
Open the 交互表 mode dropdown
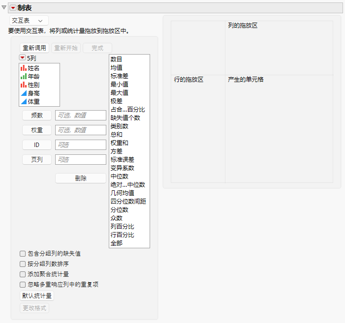29,21
